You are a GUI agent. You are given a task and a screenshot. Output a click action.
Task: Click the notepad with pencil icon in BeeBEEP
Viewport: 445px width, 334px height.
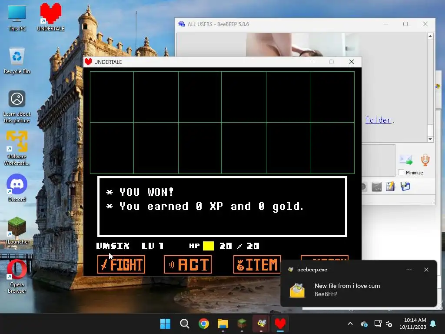tap(390, 187)
